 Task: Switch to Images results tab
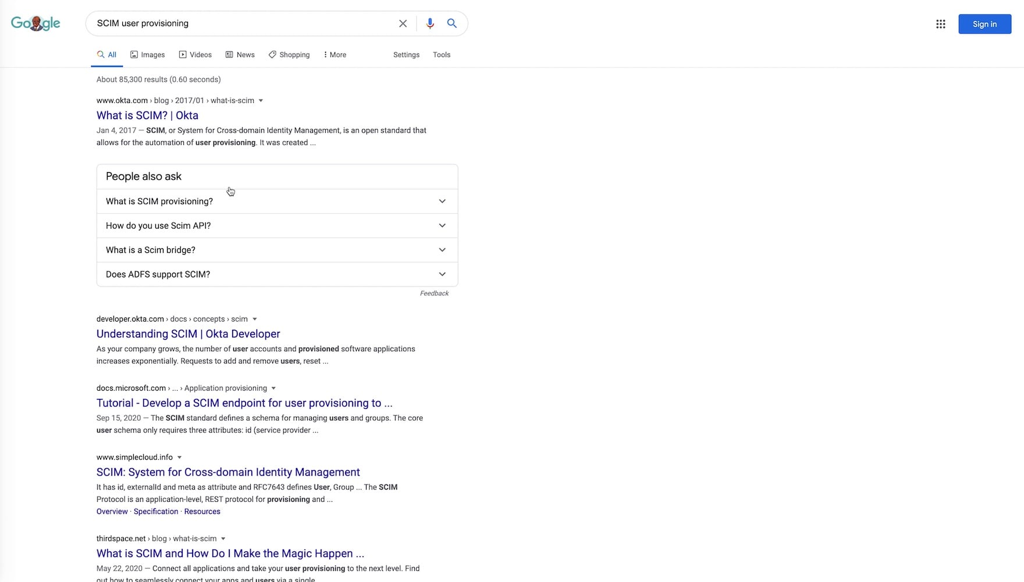pyautogui.click(x=147, y=55)
